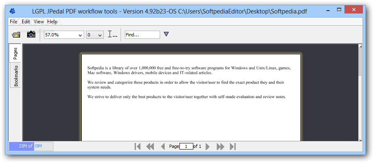Click the line starting 'We review and categorize'

click(186, 83)
